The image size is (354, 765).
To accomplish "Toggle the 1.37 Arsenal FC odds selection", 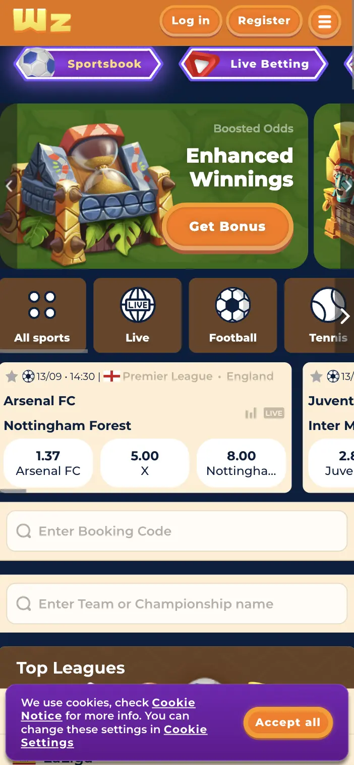I will coord(48,463).
